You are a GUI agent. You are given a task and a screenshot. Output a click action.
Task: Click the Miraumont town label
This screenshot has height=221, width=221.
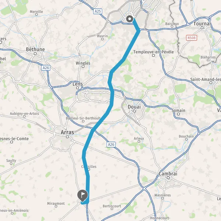(x=56, y=204)
